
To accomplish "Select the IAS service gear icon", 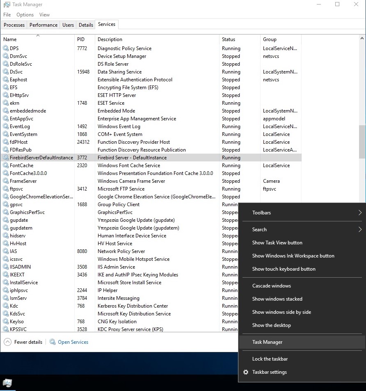I will [x=5, y=251].
